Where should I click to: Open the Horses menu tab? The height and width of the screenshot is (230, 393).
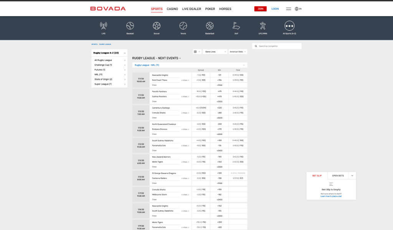(x=225, y=9)
